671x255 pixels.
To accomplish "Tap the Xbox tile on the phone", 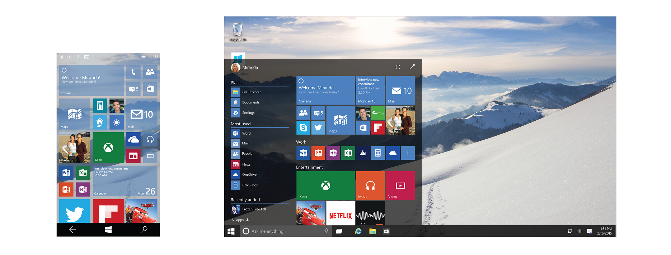I will [x=108, y=148].
